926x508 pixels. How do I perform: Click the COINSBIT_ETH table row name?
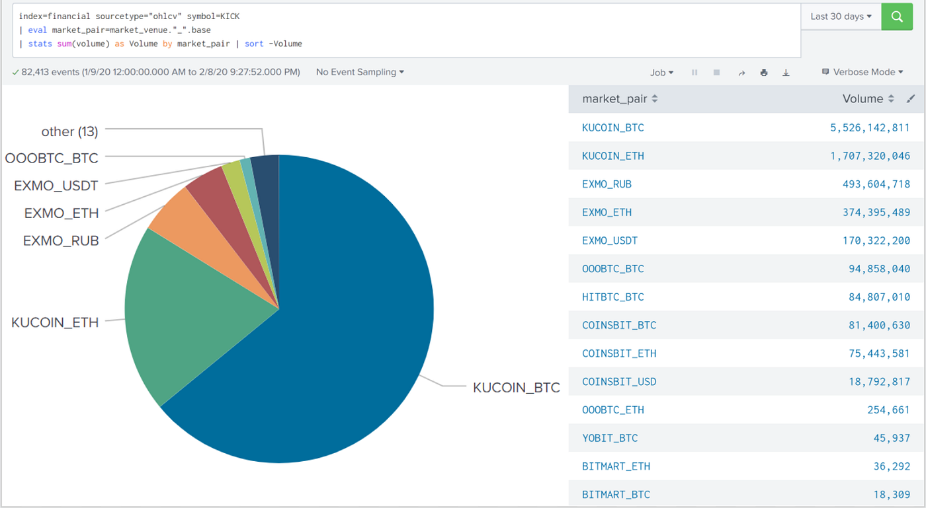pyautogui.click(x=619, y=353)
